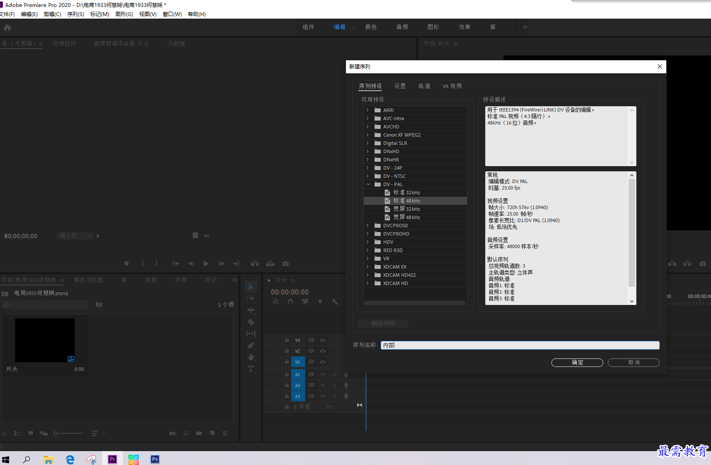This screenshot has width=711, height=465.
Task: Click the 序列名称 input field
Action: tap(520, 345)
